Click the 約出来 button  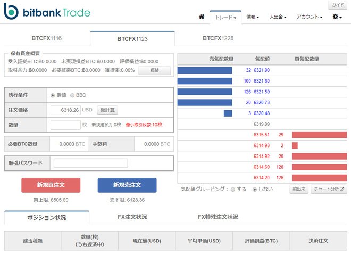point(299,189)
